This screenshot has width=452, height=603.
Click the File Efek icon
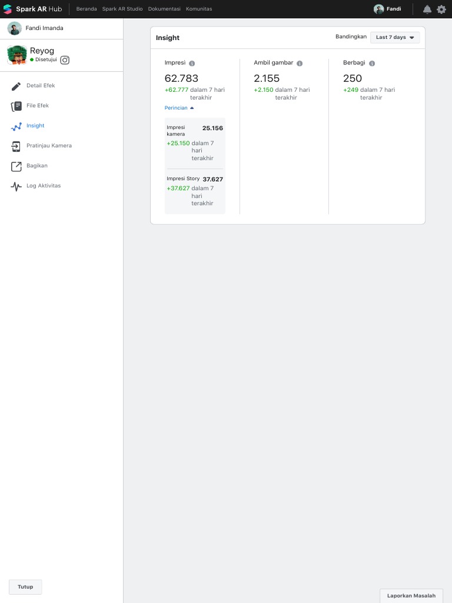(x=16, y=106)
